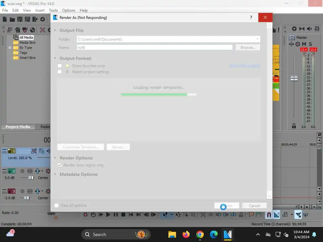Collapse the Output File section
Screen dimensions: 323x242
[x=55, y=30]
